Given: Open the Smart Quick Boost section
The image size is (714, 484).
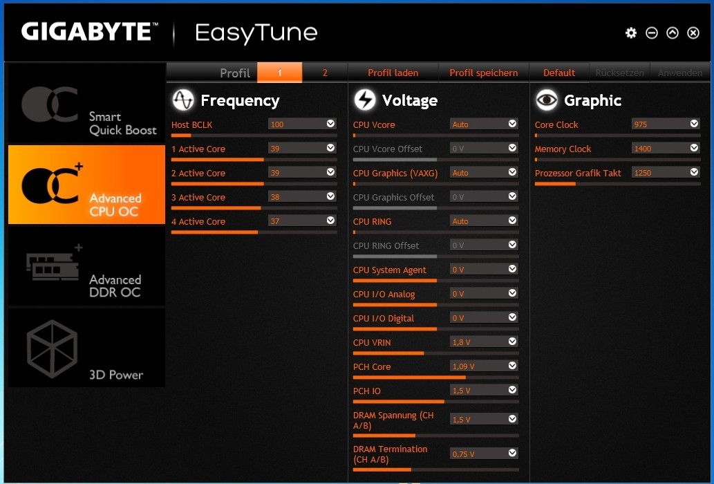Looking at the screenshot, I should click(86, 104).
